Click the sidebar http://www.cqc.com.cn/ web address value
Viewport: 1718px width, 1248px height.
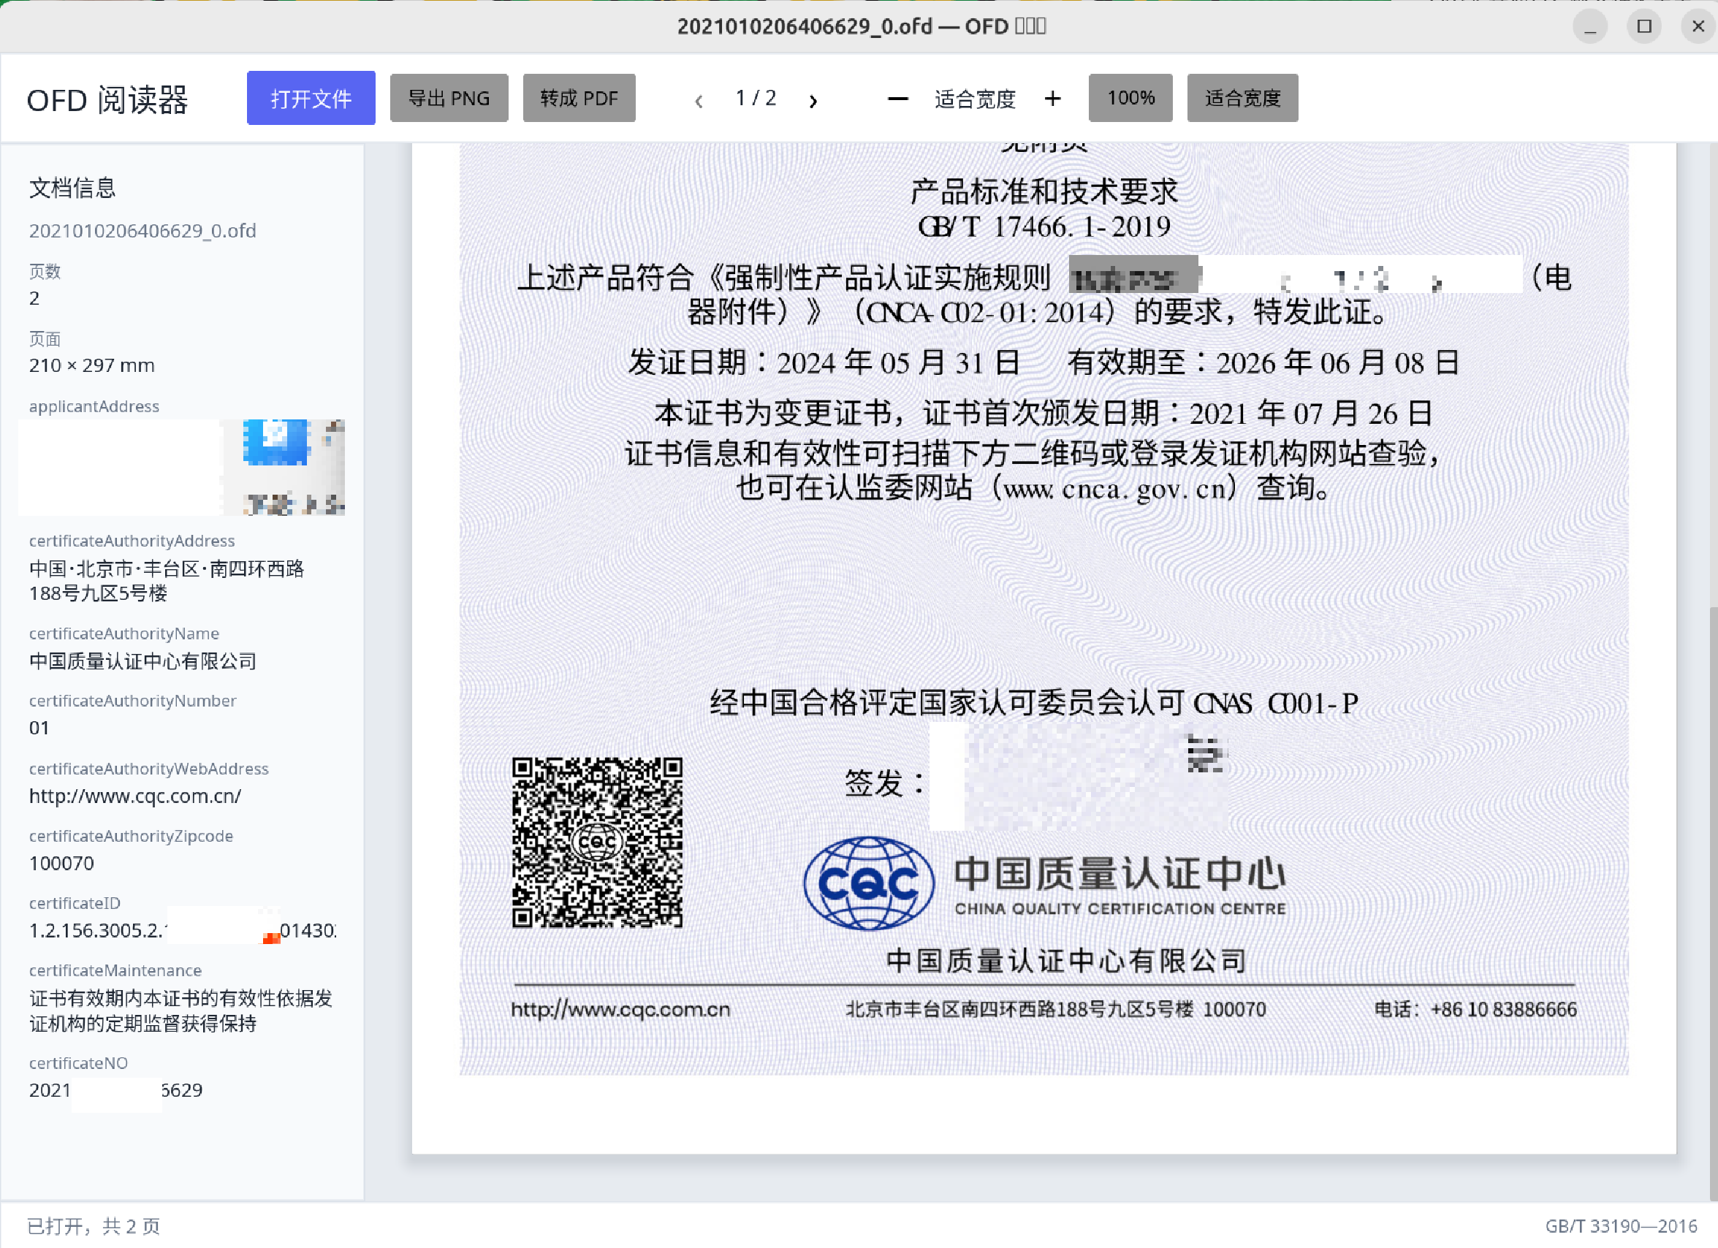coord(135,796)
